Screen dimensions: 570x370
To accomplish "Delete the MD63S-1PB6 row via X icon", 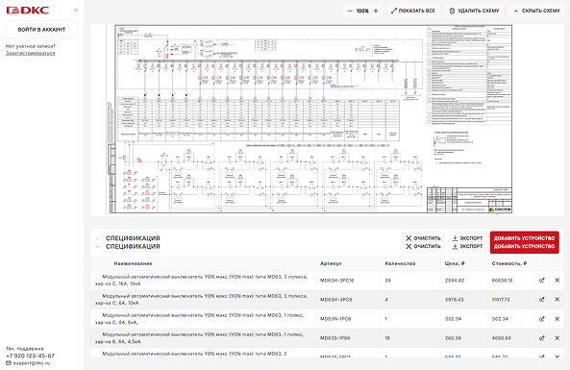I will pyautogui.click(x=557, y=338).
